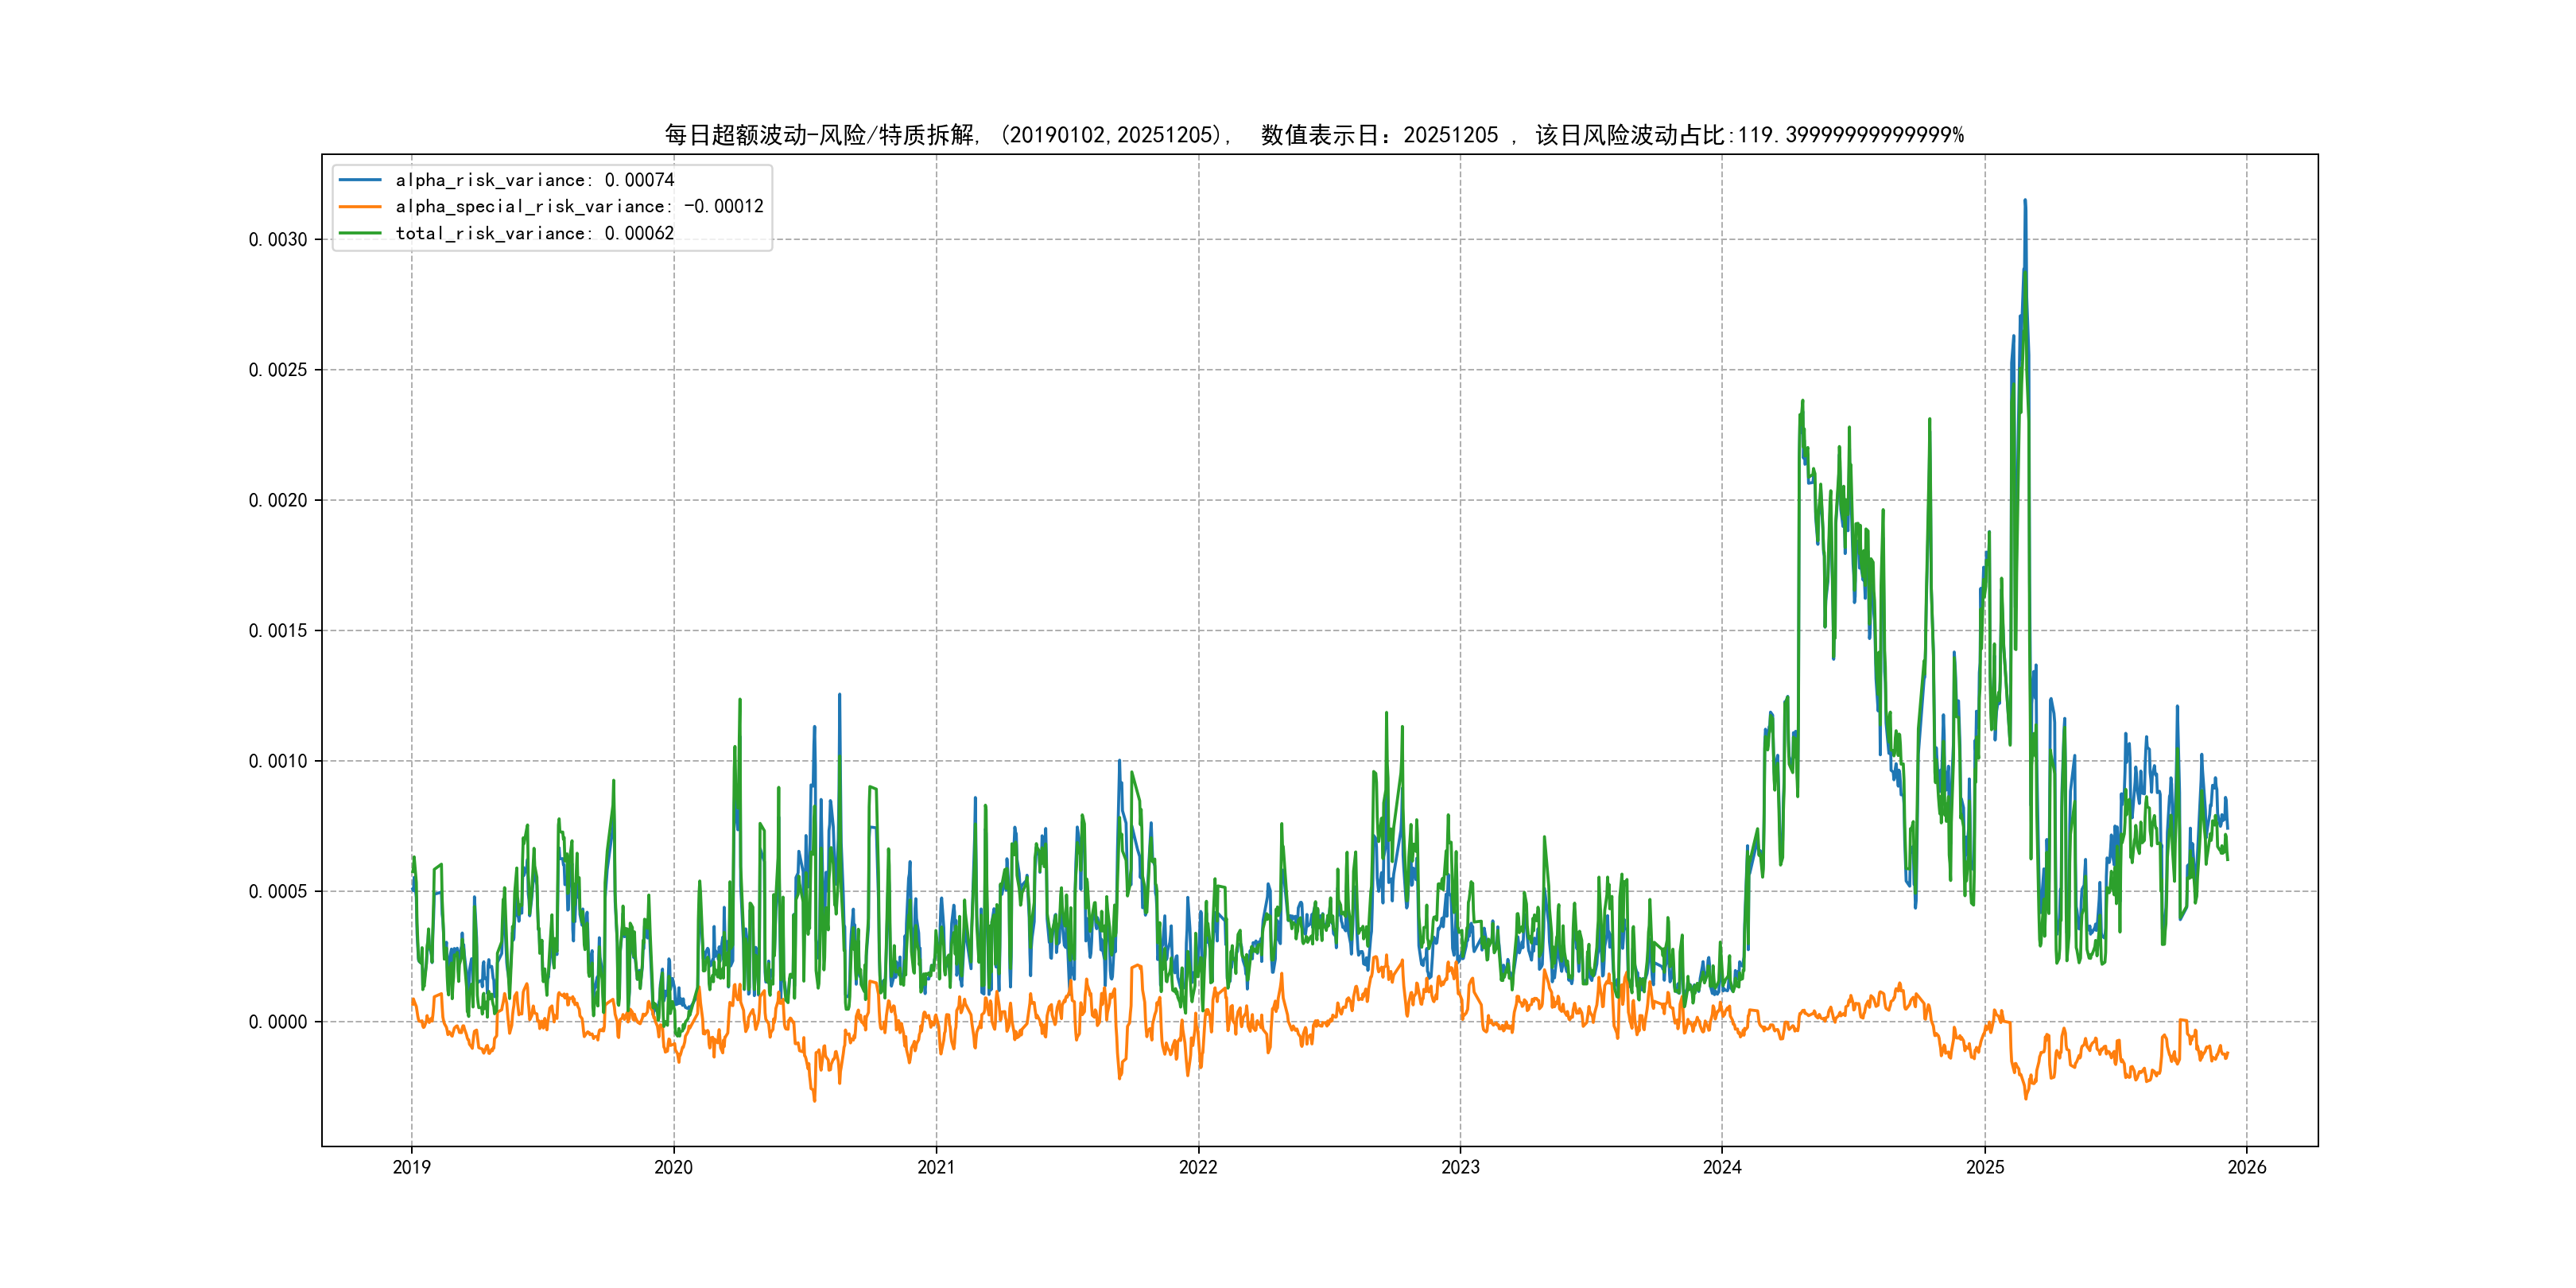
Task: Click the green total_risk_variance legend line
Action: click(360, 233)
